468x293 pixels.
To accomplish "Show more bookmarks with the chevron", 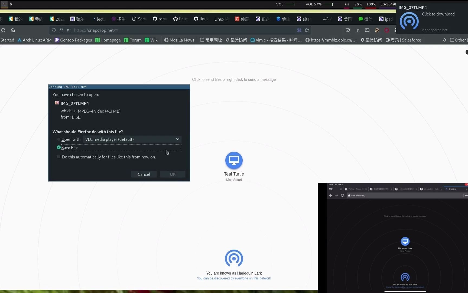I will click(x=444, y=40).
